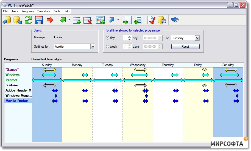Click the database with blue arrow icon
The width and height of the screenshot is (251, 151).
(7, 20)
